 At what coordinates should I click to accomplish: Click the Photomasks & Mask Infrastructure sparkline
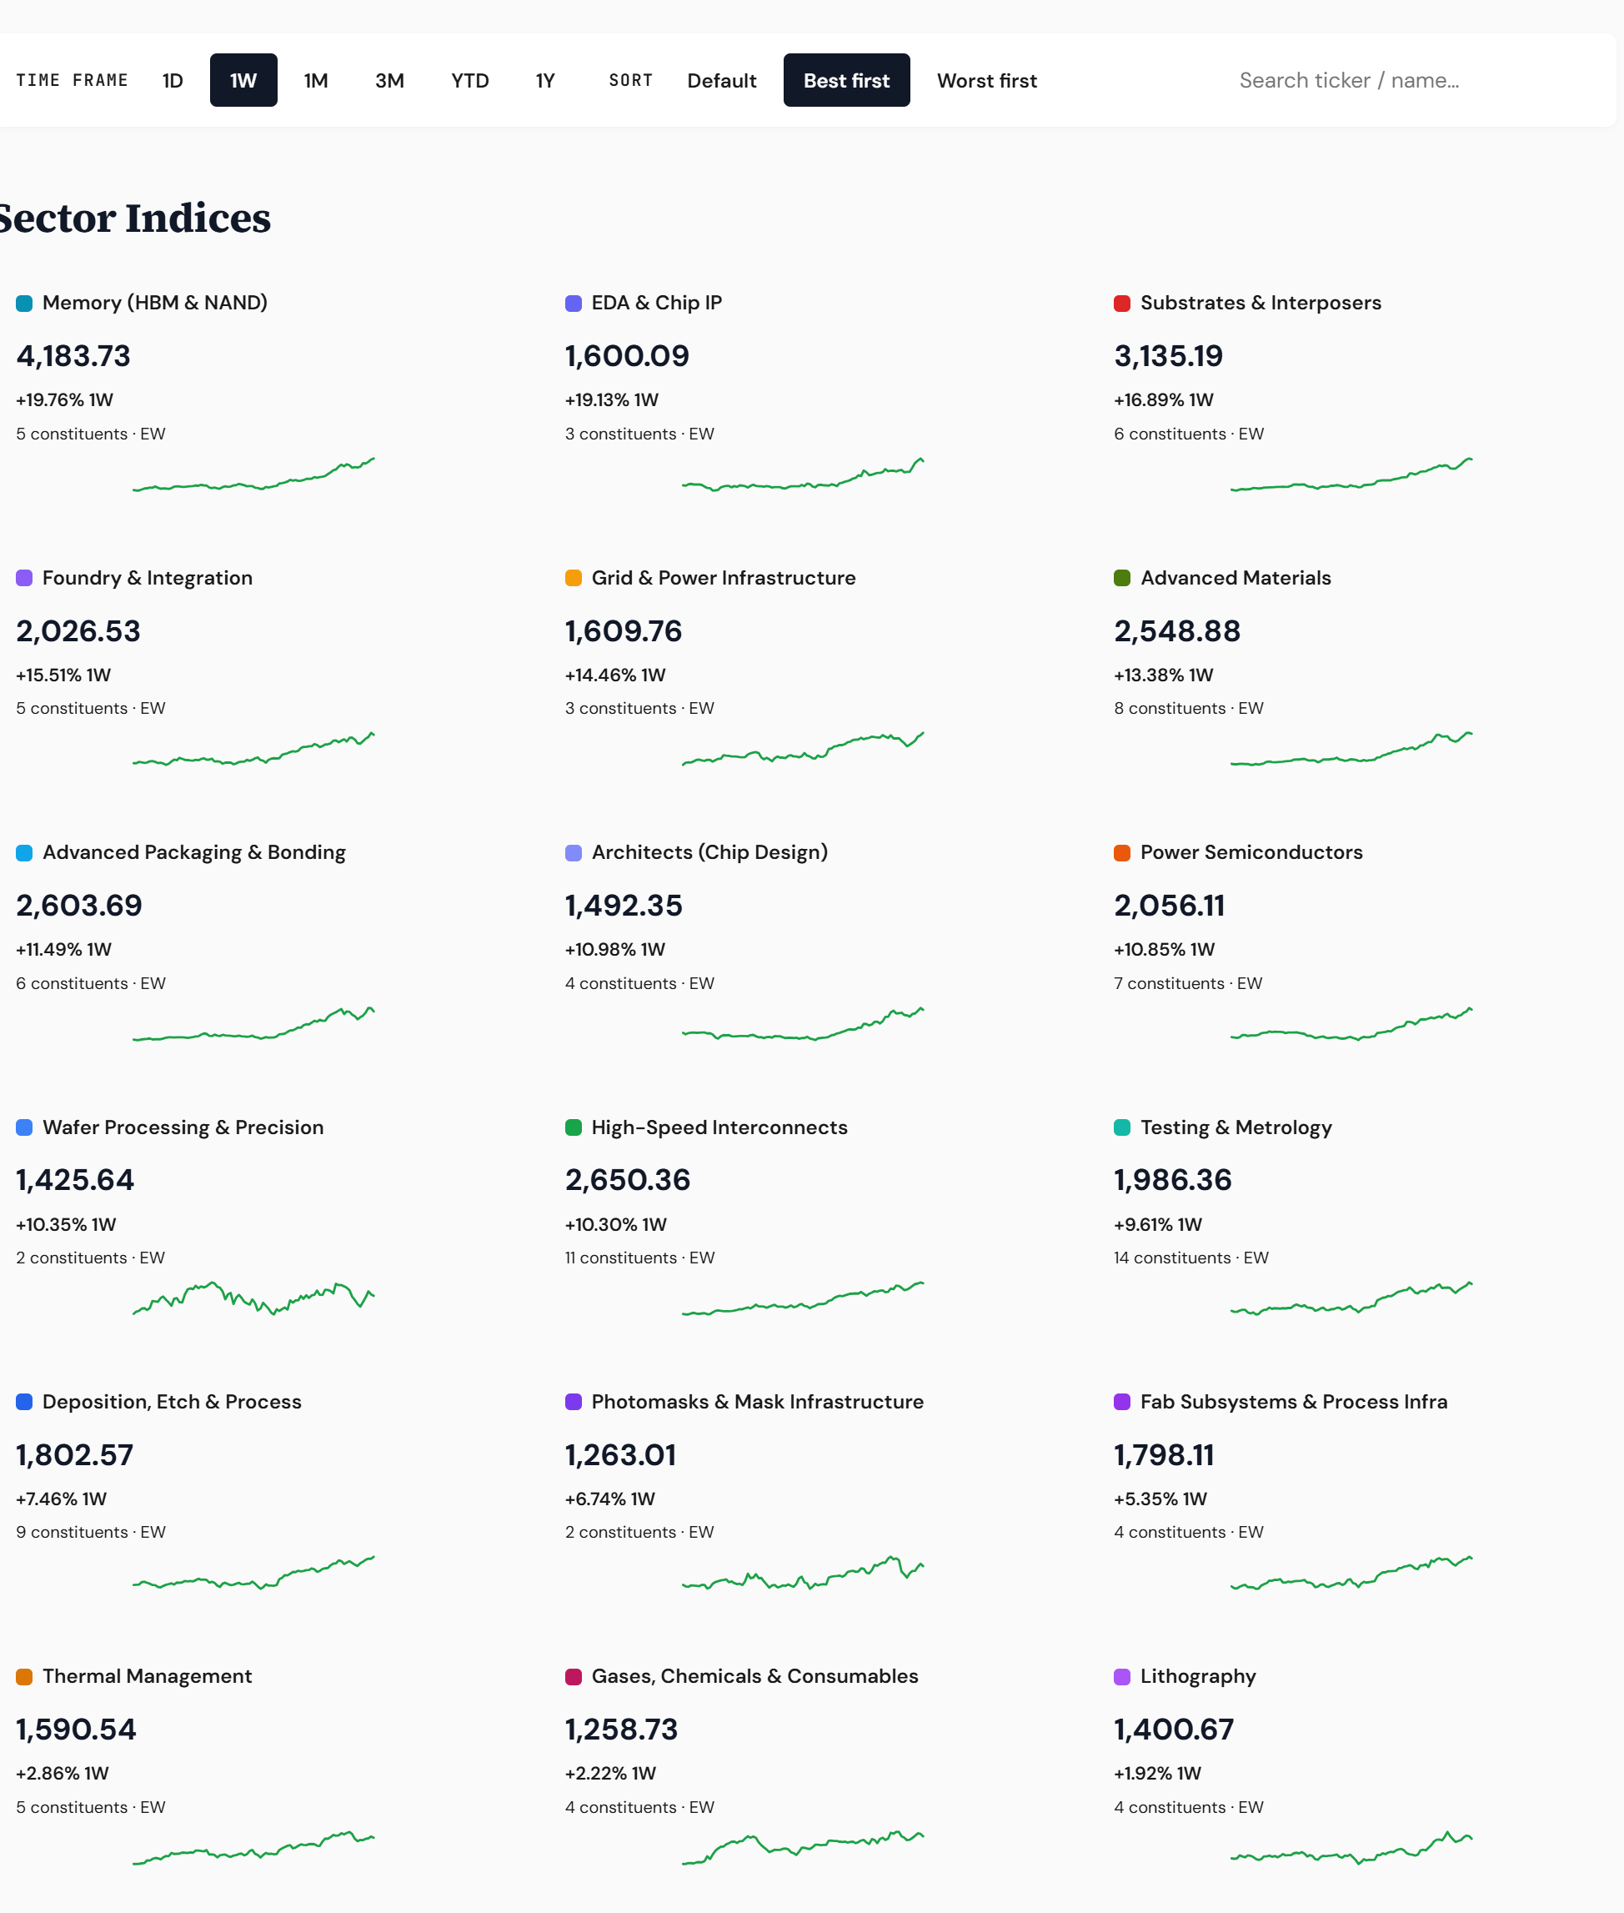point(802,1572)
